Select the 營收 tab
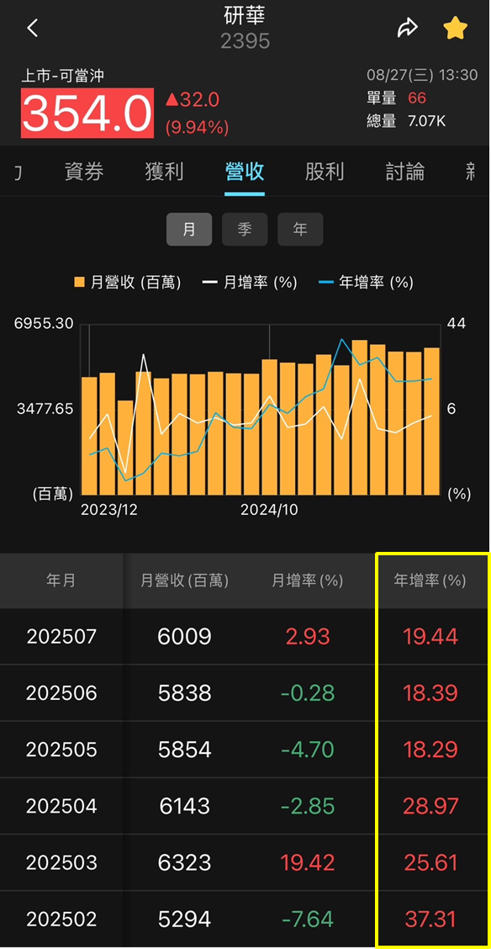This screenshot has width=491, height=949. point(245,172)
